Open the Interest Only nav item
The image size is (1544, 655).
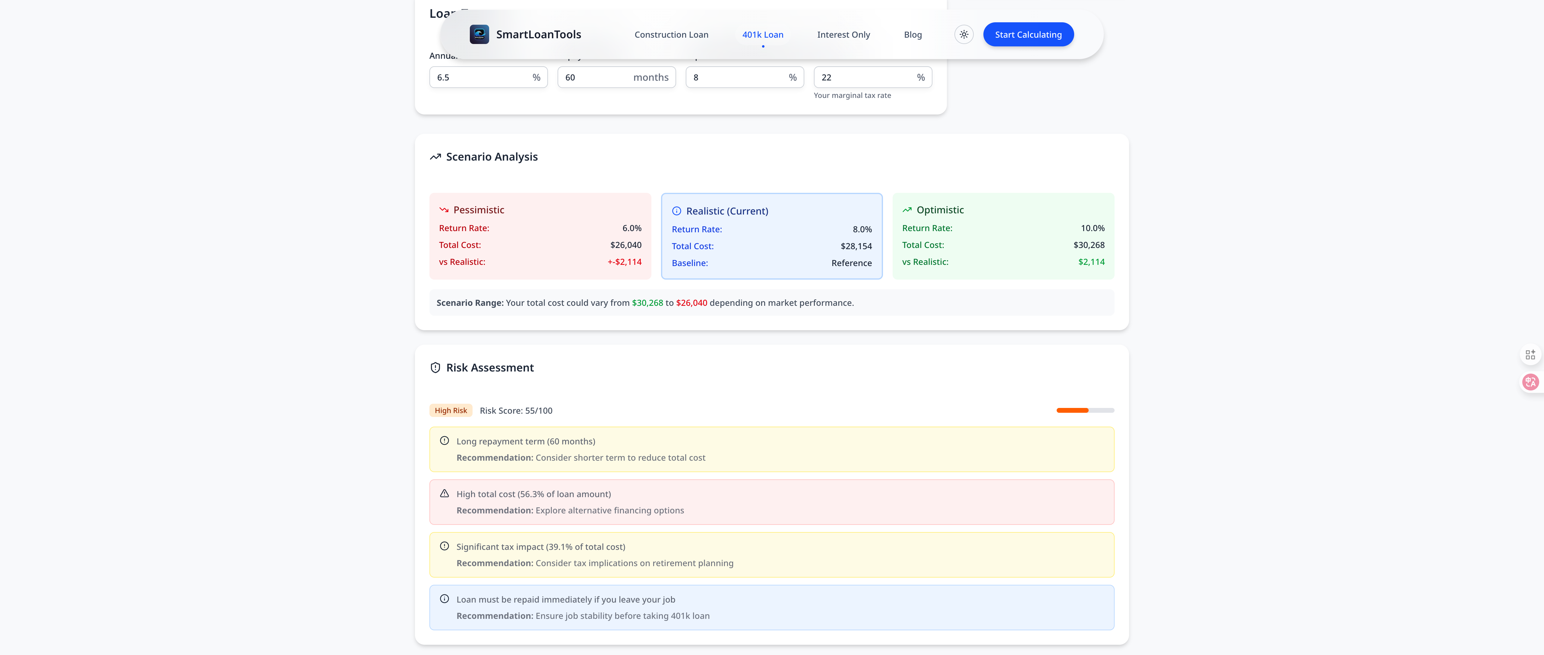(x=843, y=35)
